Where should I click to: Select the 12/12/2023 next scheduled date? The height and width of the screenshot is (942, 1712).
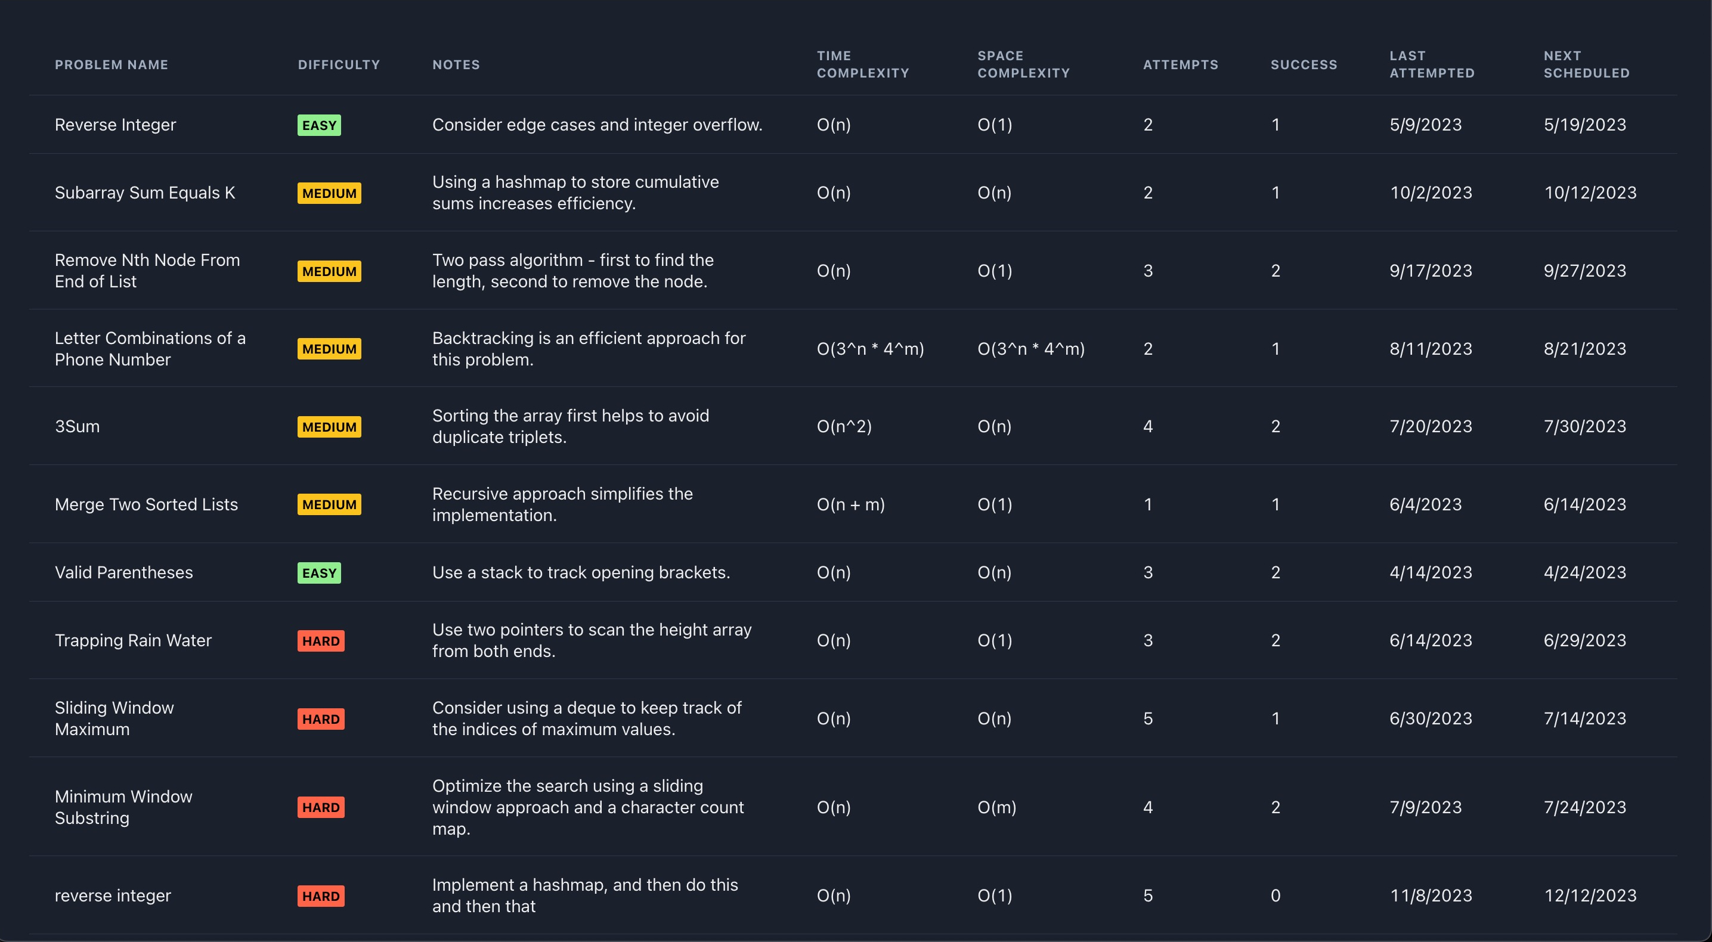point(1590,895)
